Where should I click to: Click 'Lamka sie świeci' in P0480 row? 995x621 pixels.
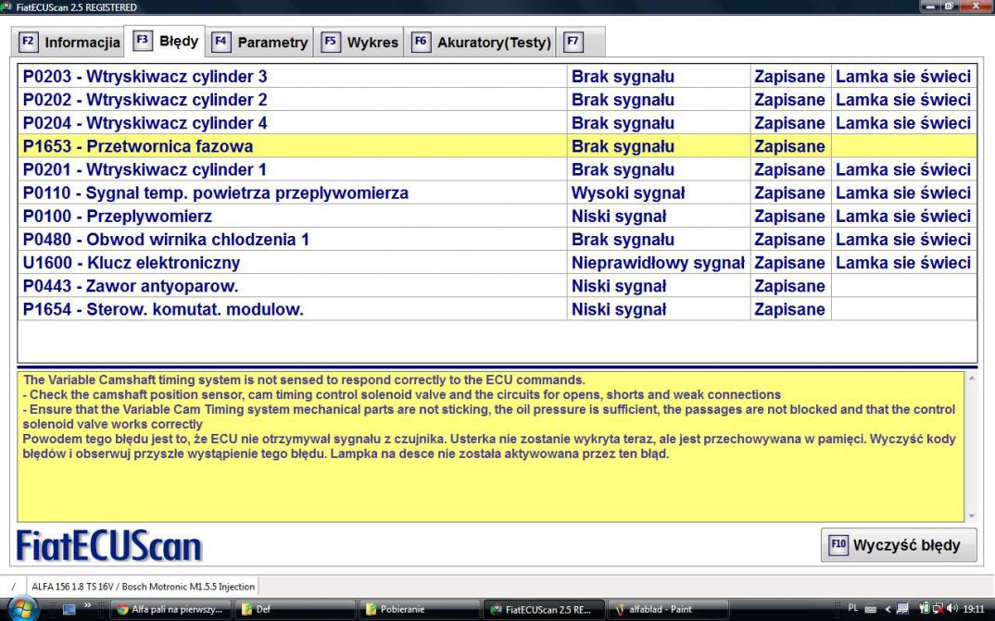[903, 240]
